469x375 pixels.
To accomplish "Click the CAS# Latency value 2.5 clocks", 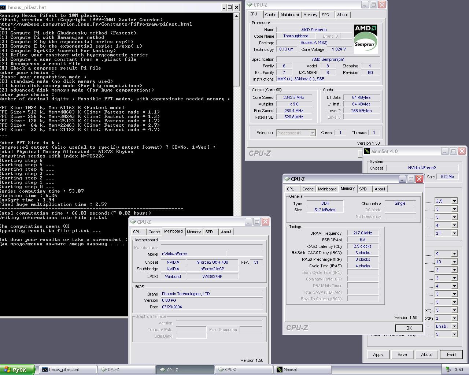I will click(363, 246).
